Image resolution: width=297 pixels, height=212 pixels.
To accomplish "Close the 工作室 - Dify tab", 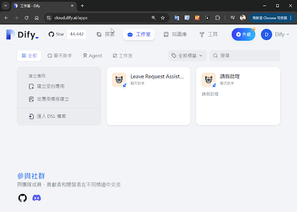I will click(x=72, y=6).
